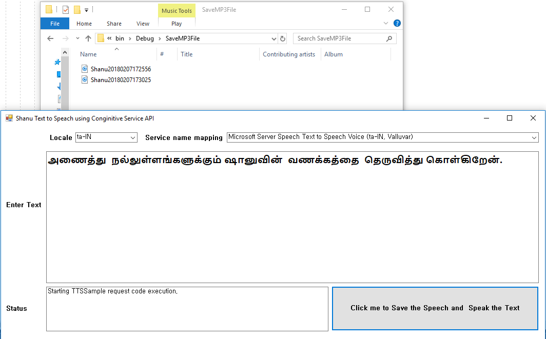Sort files by the Title column

point(186,54)
